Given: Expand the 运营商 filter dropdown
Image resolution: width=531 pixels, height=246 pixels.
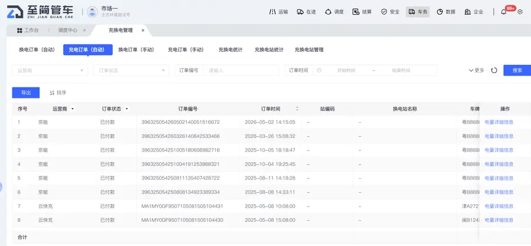Looking at the screenshot, I should point(50,70).
